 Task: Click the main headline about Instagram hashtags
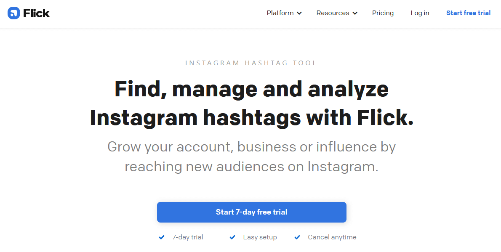point(251,103)
